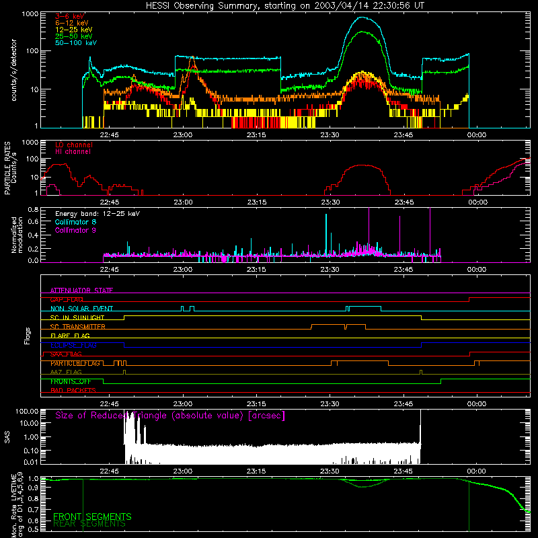Image resolution: width=538 pixels, height=538 pixels.
Task: Click the 23:30 tick under the particle rates panel
Action: click(x=330, y=202)
